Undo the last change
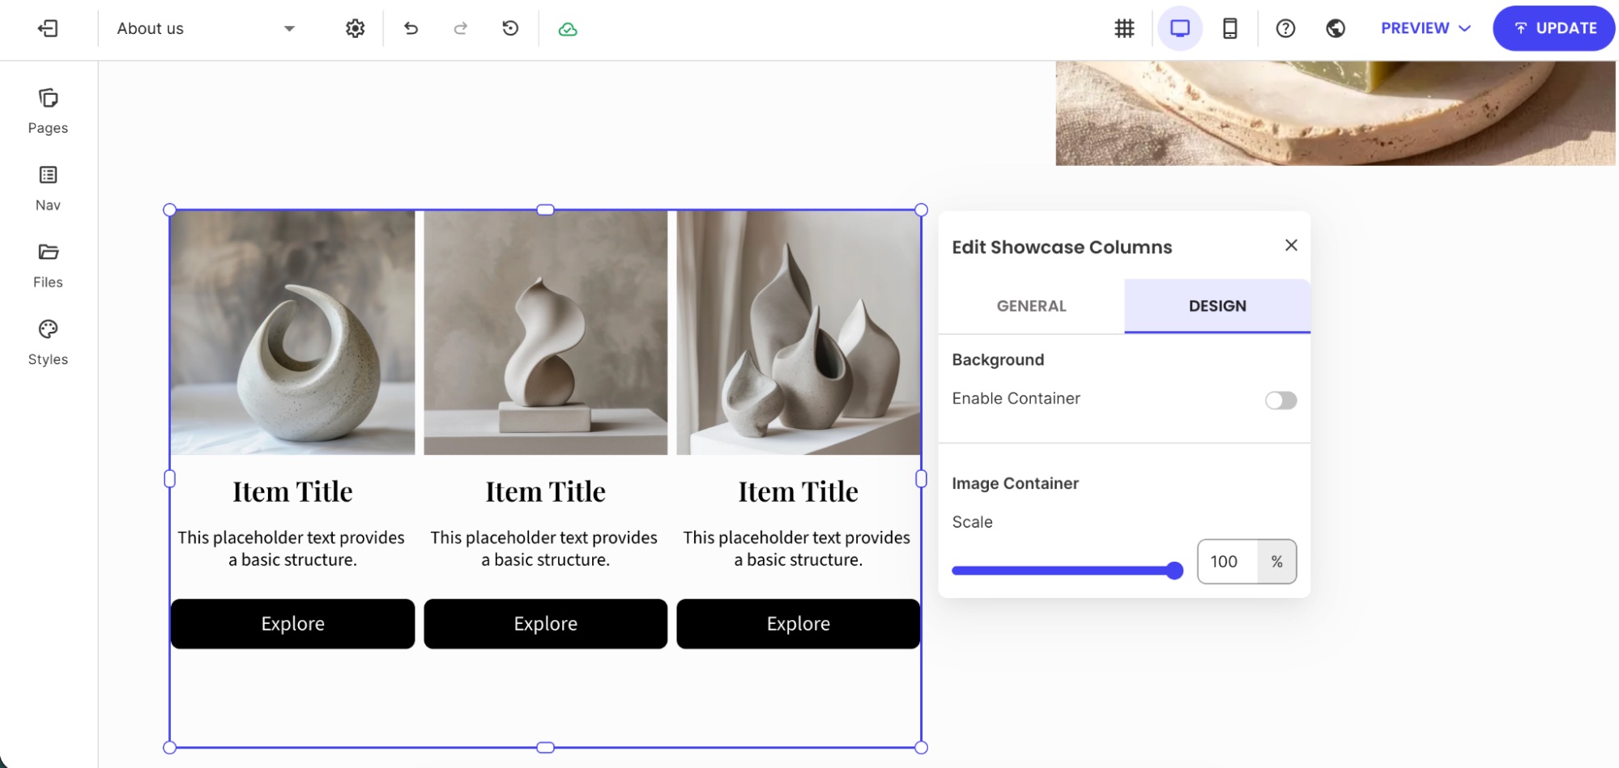The height and width of the screenshot is (768, 1619). pos(411,28)
